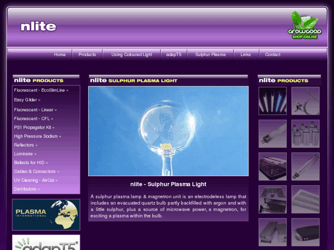Go to the Home menu item
The image size is (334, 250).
60,55
